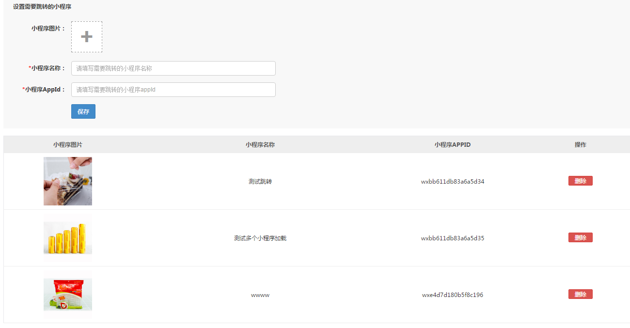Click the 操作 column header
This screenshot has height=328, width=630.
tap(581, 145)
